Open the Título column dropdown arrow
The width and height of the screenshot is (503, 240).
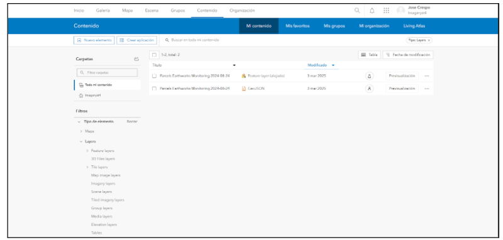[x=234, y=65]
